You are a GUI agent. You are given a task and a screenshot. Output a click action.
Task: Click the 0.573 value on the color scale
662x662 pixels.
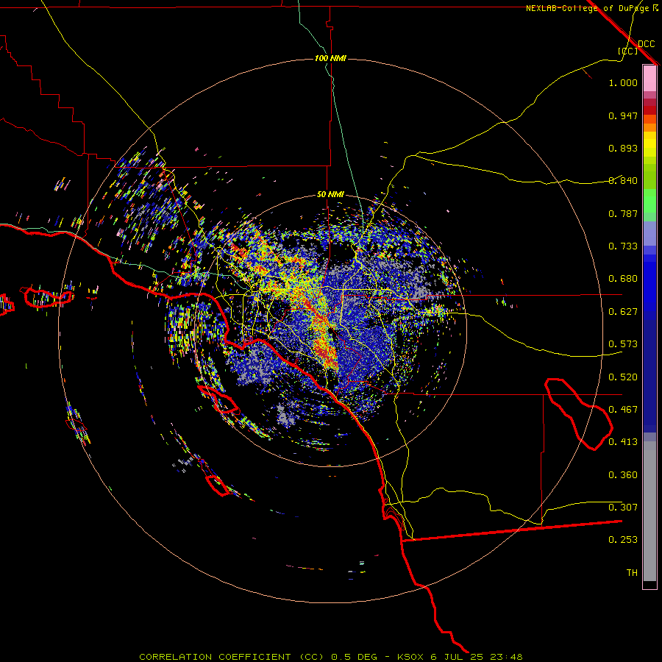tap(623, 344)
